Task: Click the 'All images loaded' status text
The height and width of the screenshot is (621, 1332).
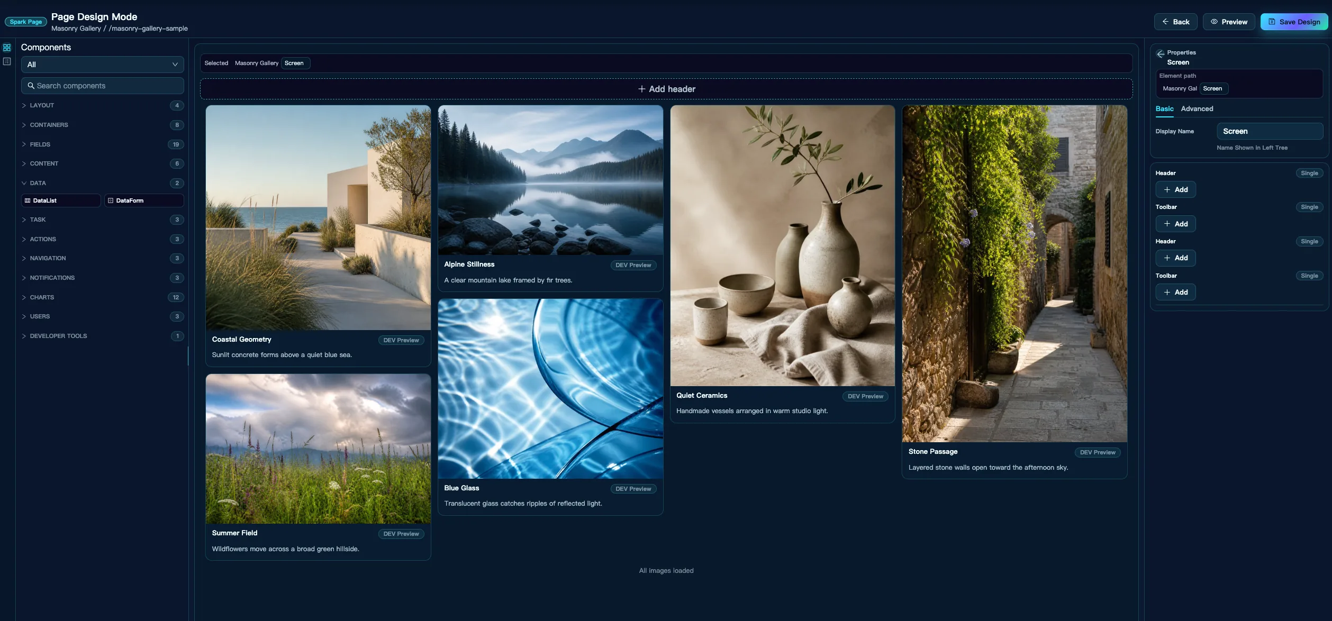Action: pyautogui.click(x=666, y=571)
